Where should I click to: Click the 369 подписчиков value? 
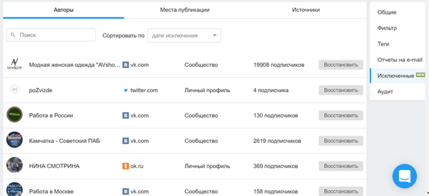tap(276, 166)
